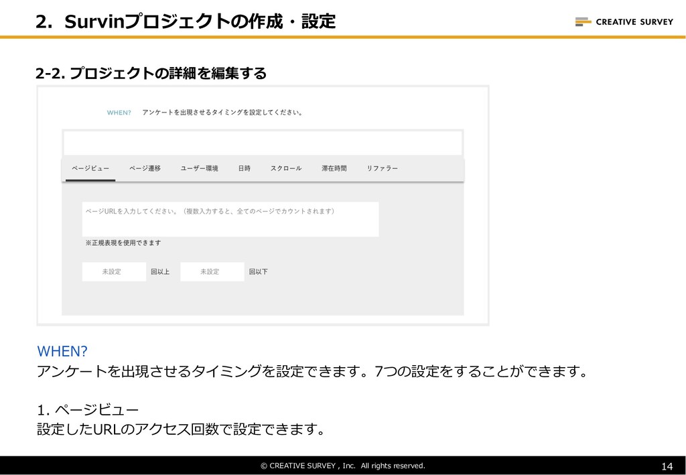The image size is (686, 475).
Task: Select the スクロール tab
Action: (x=285, y=168)
